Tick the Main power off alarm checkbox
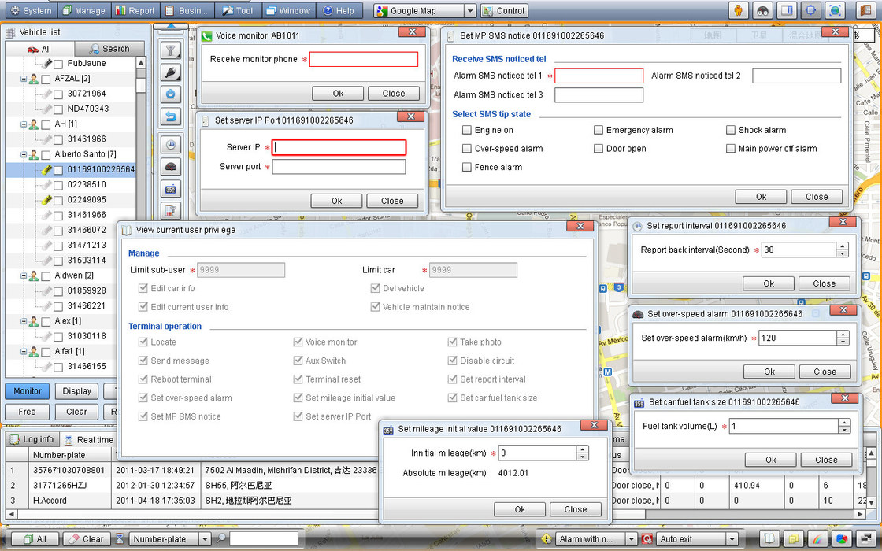The width and height of the screenshot is (882, 551). [731, 149]
